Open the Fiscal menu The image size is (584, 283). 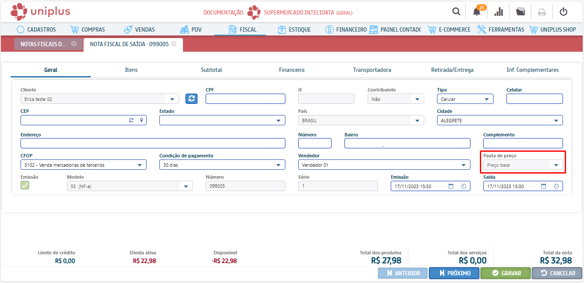242,29
